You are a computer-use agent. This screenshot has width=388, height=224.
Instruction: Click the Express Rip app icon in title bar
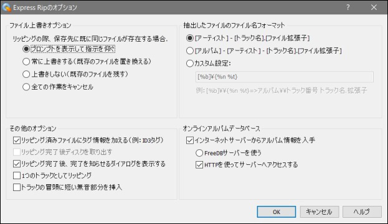6,7
